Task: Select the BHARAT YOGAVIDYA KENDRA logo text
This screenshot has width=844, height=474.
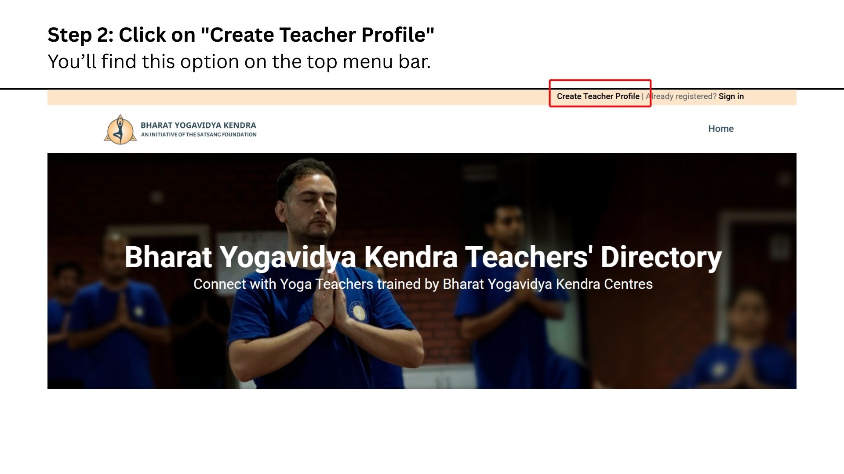Action: click(198, 125)
